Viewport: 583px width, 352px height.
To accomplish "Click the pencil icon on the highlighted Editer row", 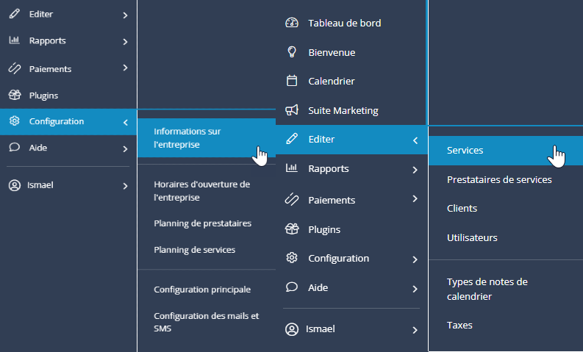I will pos(292,139).
